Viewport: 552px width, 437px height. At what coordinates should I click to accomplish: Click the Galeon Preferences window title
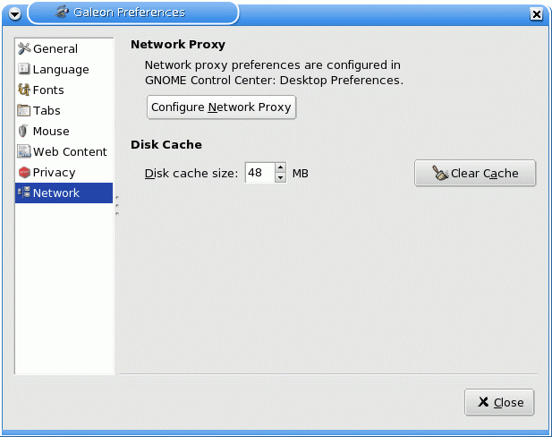coord(129,13)
